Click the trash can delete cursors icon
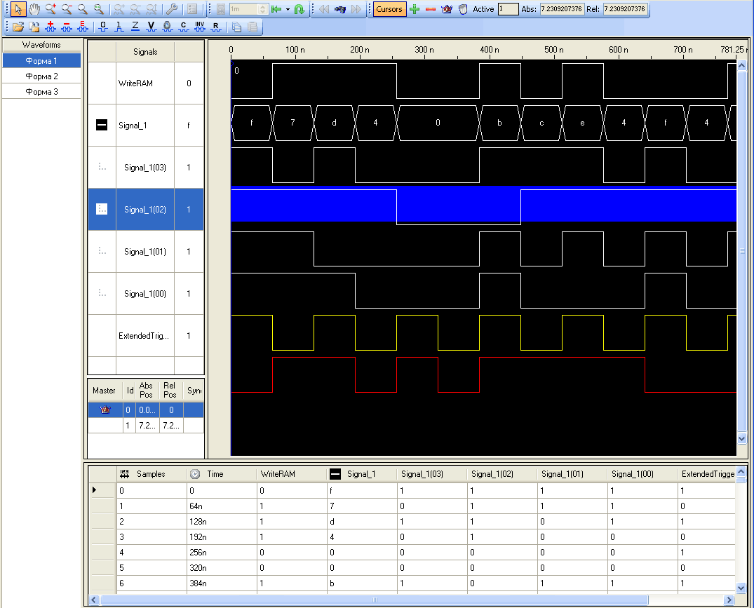The height and width of the screenshot is (608, 754). coord(463,10)
